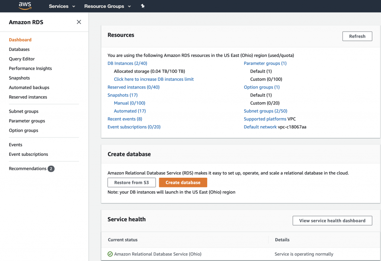Open Automated (17) snapshots link
Image resolution: width=381 pixels, height=261 pixels.
coord(130,111)
